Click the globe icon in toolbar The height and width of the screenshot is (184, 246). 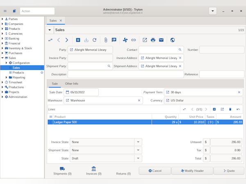[173, 40]
